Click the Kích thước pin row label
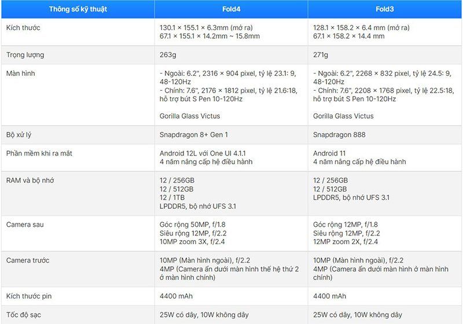This screenshot has height=324, width=463. click(x=29, y=296)
